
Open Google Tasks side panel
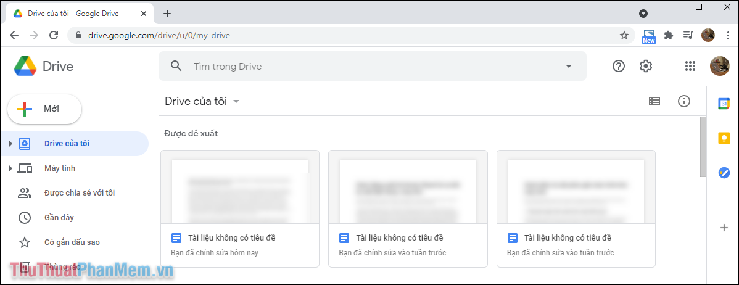pos(724,172)
